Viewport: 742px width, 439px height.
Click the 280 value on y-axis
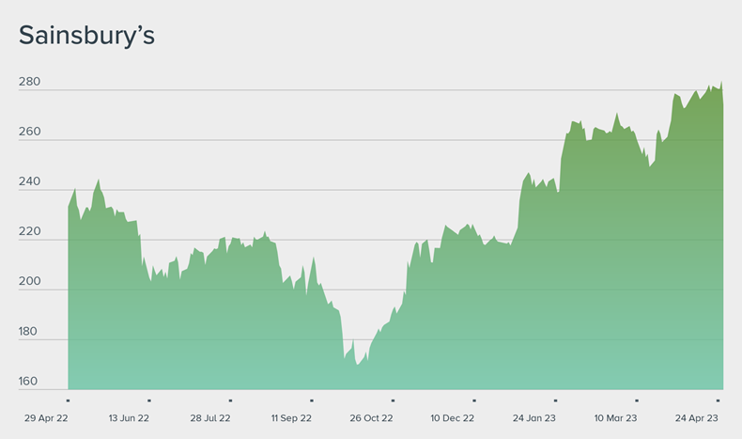coord(29,83)
